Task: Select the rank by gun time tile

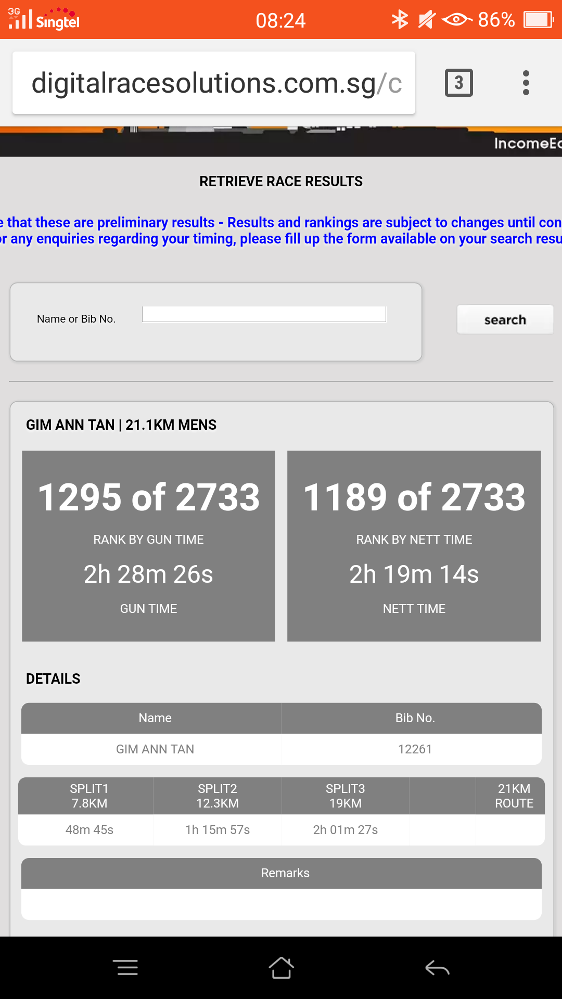Action: click(x=148, y=546)
